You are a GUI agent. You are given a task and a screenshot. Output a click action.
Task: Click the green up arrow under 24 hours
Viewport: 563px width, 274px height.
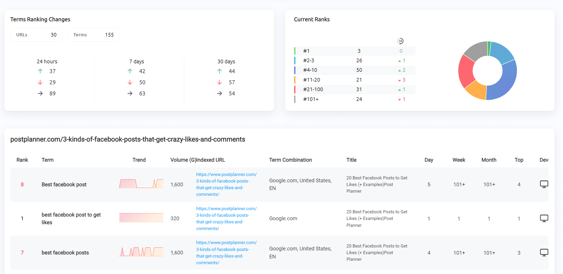coord(40,71)
